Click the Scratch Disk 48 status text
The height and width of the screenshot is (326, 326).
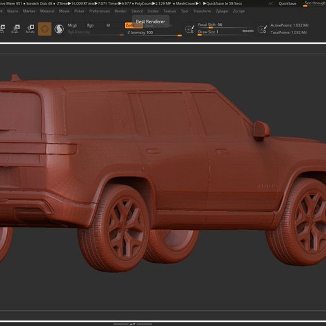point(39,4)
